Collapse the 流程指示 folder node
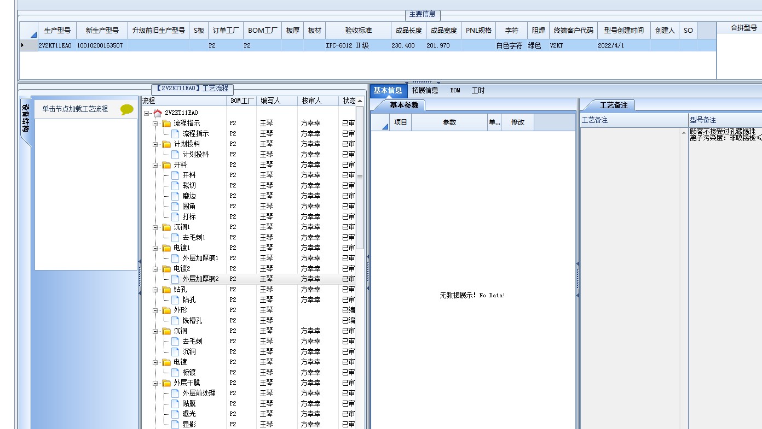 (155, 124)
